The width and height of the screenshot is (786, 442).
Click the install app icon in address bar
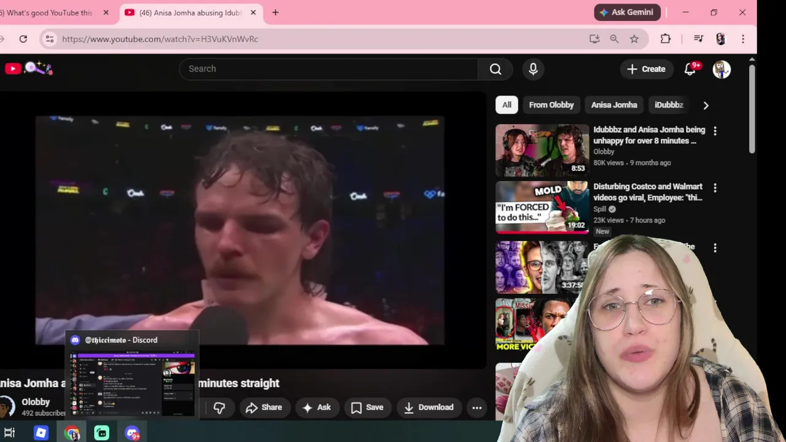tap(594, 39)
